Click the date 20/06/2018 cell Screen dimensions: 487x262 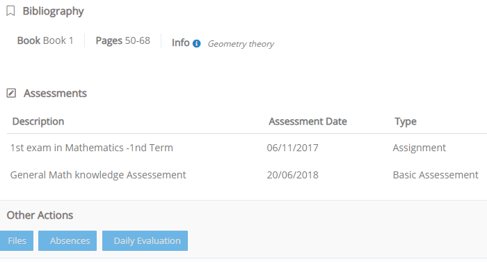pos(293,175)
